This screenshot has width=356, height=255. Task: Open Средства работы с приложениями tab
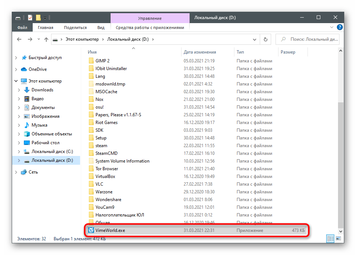150,28
